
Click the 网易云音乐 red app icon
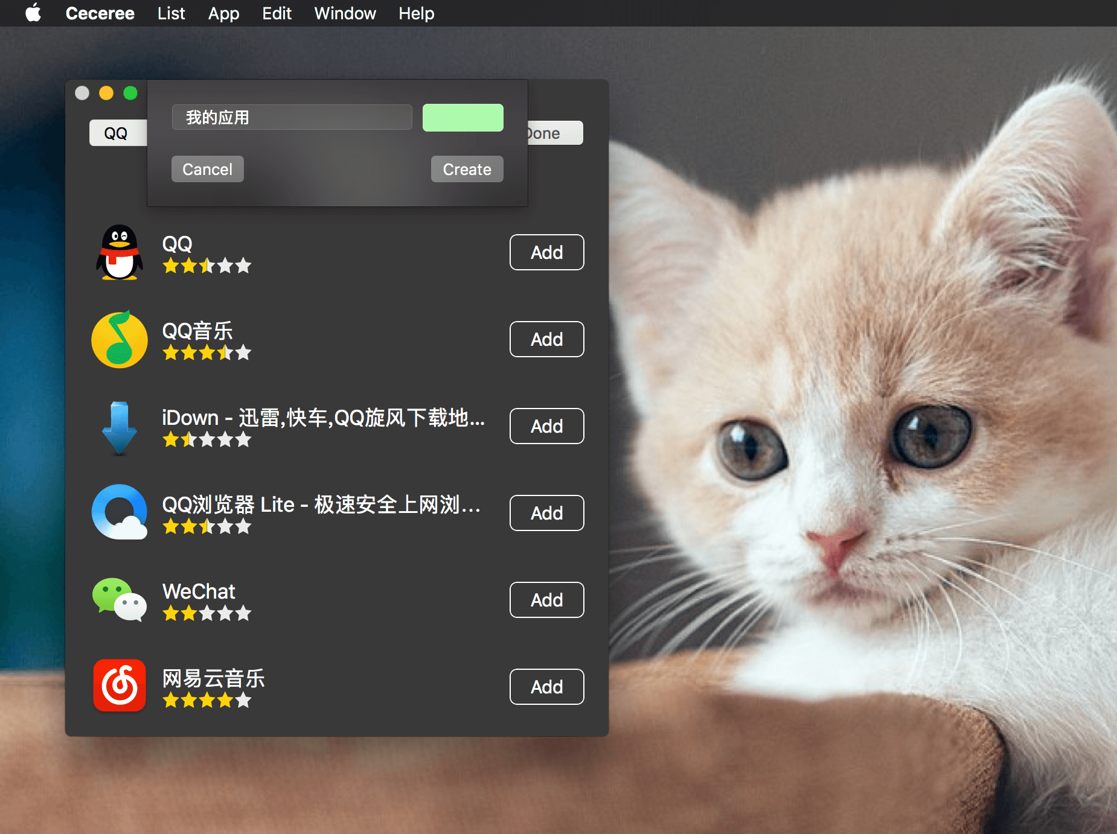[120, 686]
